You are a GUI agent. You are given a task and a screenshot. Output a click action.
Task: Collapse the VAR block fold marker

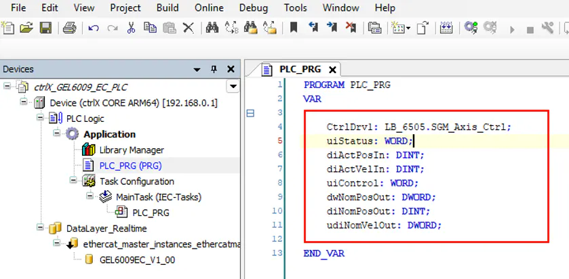(250, 114)
